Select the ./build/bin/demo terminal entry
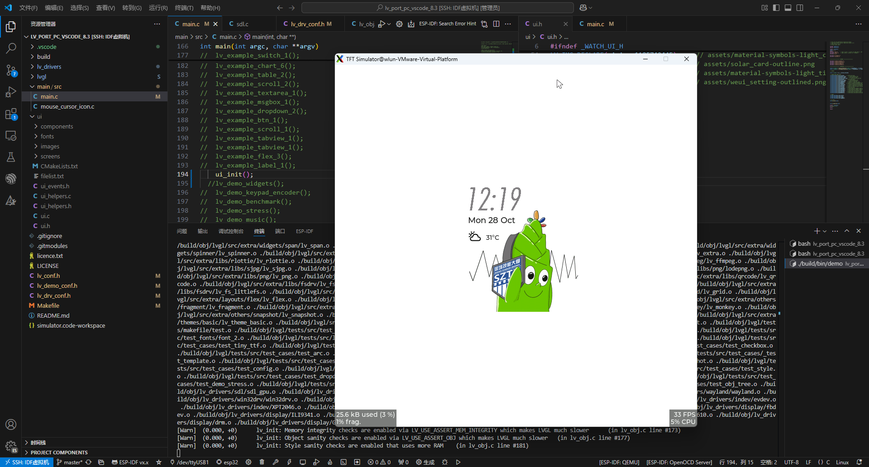 point(827,263)
